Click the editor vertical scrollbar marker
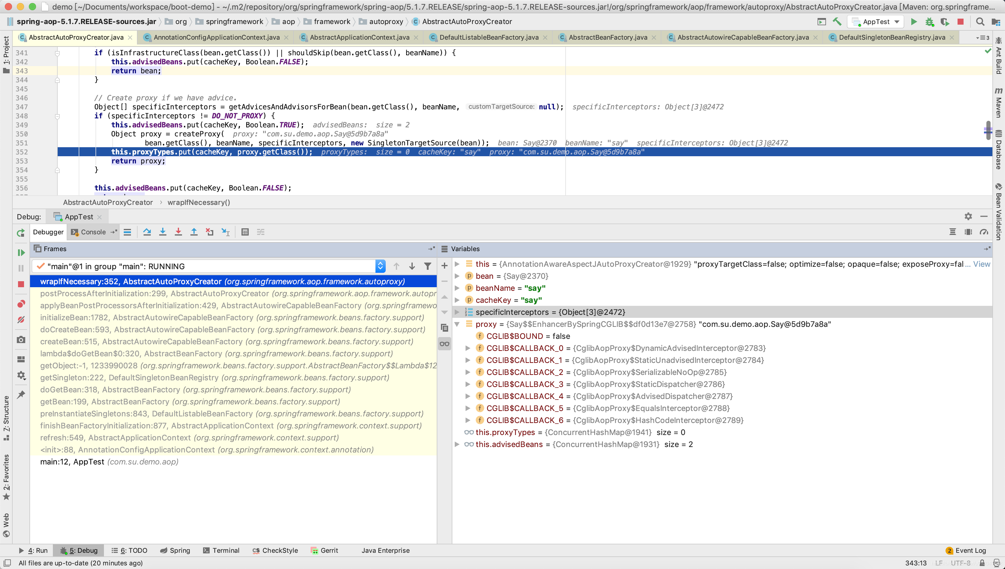This screenshot has height=569, width=1005. pos(988,130)
